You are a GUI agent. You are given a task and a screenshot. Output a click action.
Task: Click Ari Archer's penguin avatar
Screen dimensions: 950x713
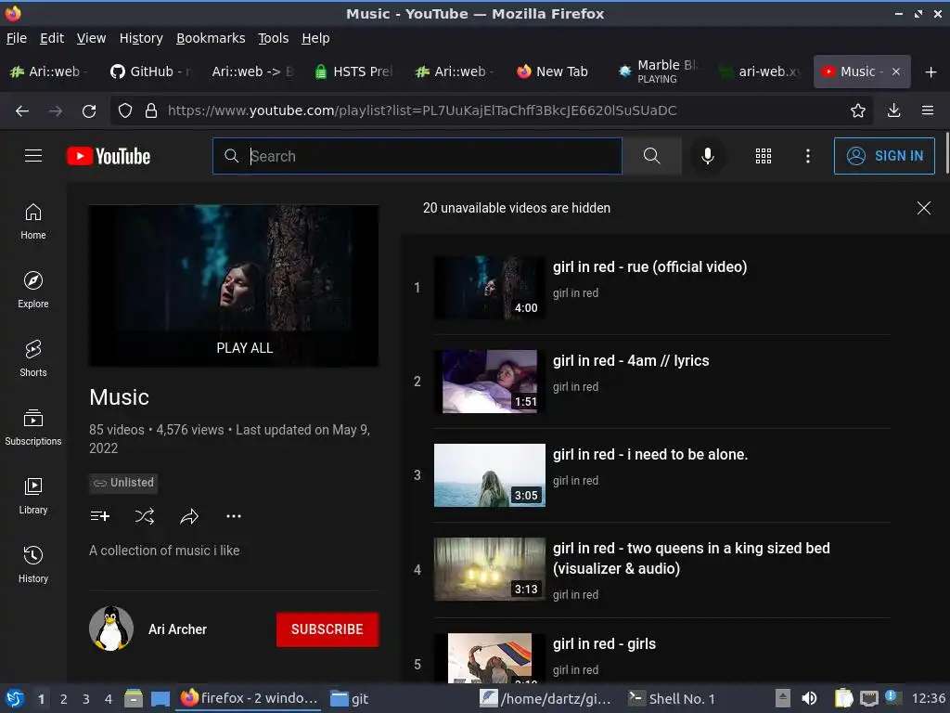point(111,629)
